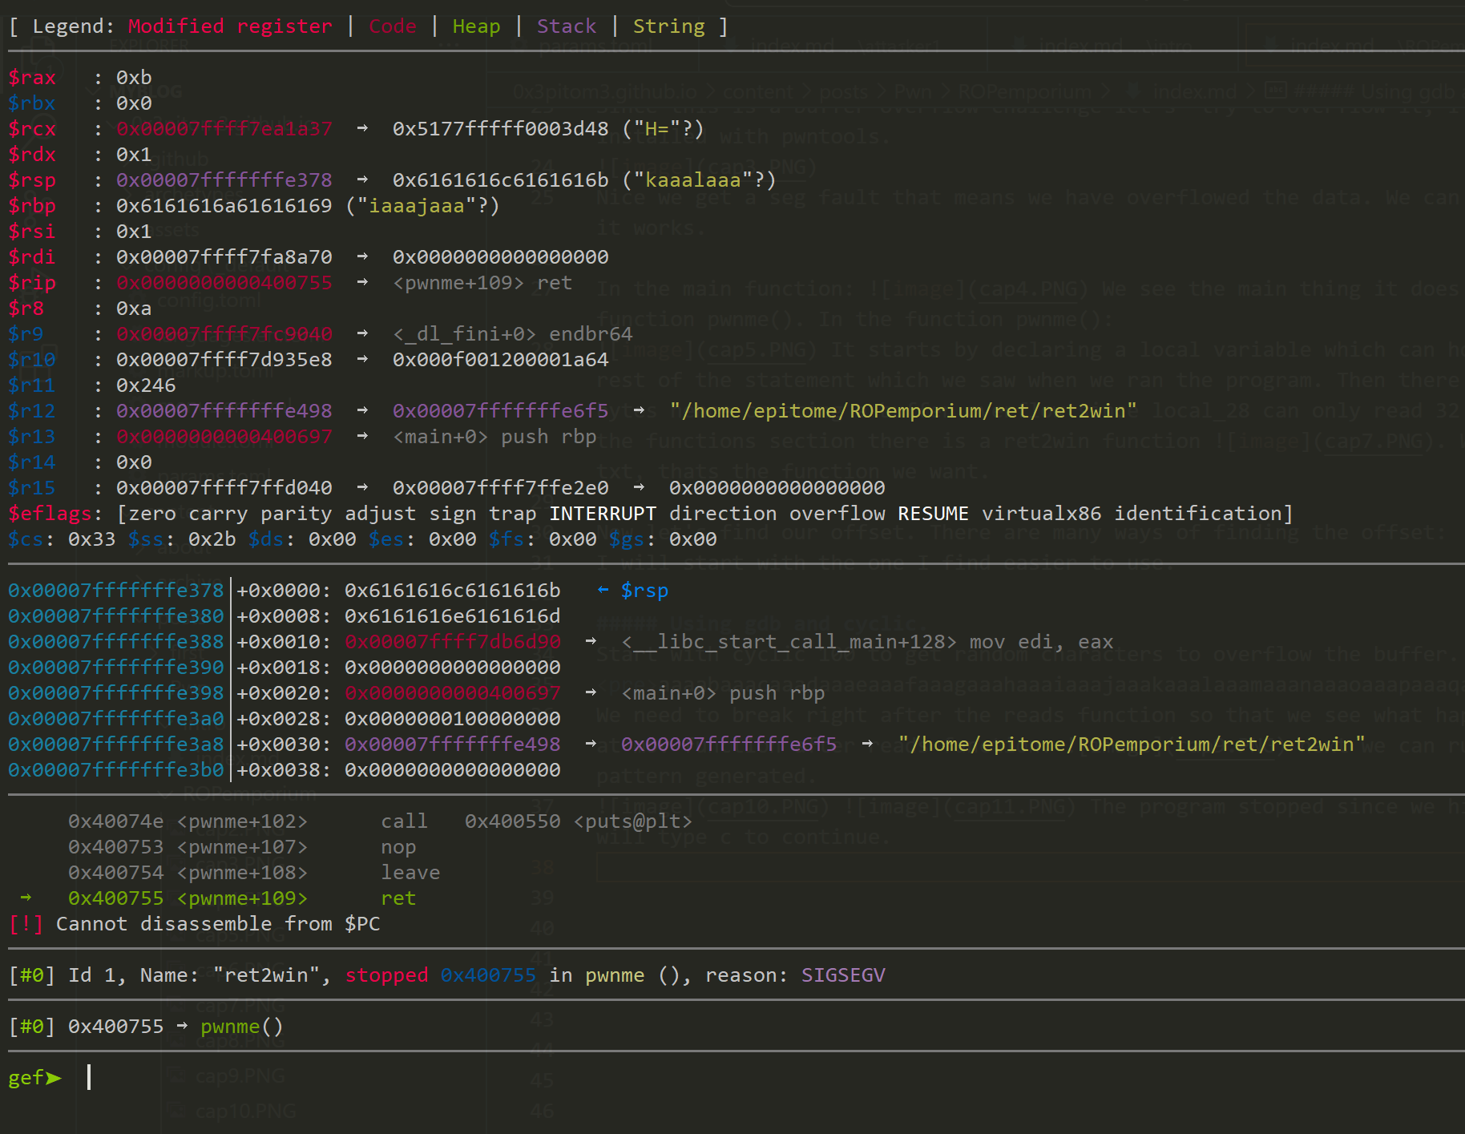Click the $r10 value 0x00007ffff7d935e8
This screenshot has height=1134, width=1465.
pos(224,360)
